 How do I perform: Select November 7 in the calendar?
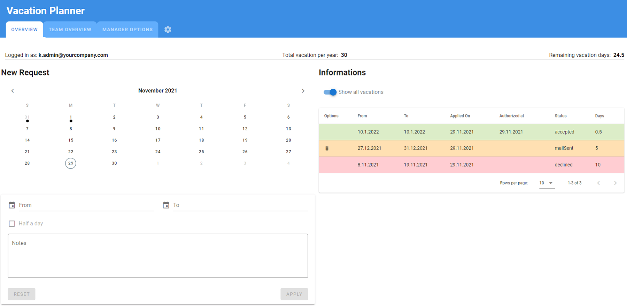27,129
